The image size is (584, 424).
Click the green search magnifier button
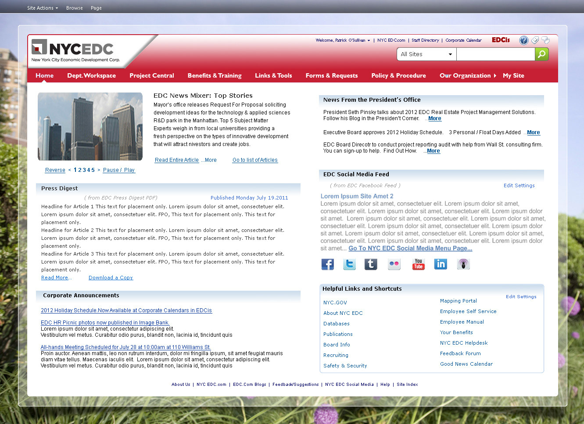click(x=542, y=54)
